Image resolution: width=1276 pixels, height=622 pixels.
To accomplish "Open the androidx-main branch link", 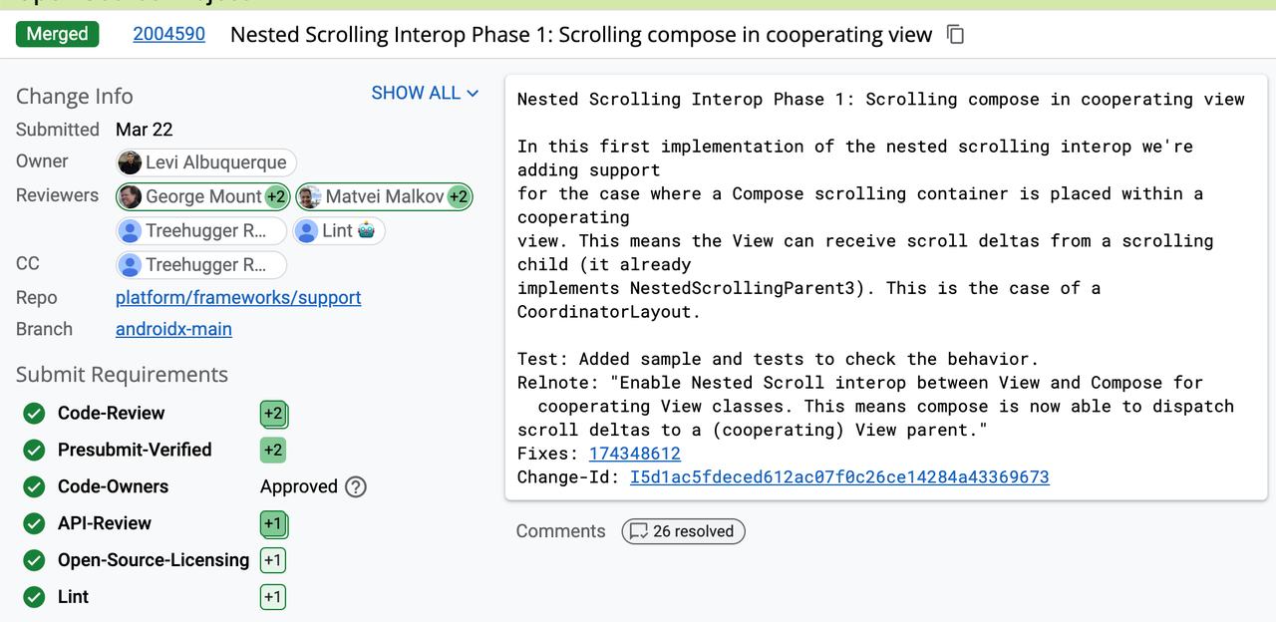I will [x=173, y=329].
